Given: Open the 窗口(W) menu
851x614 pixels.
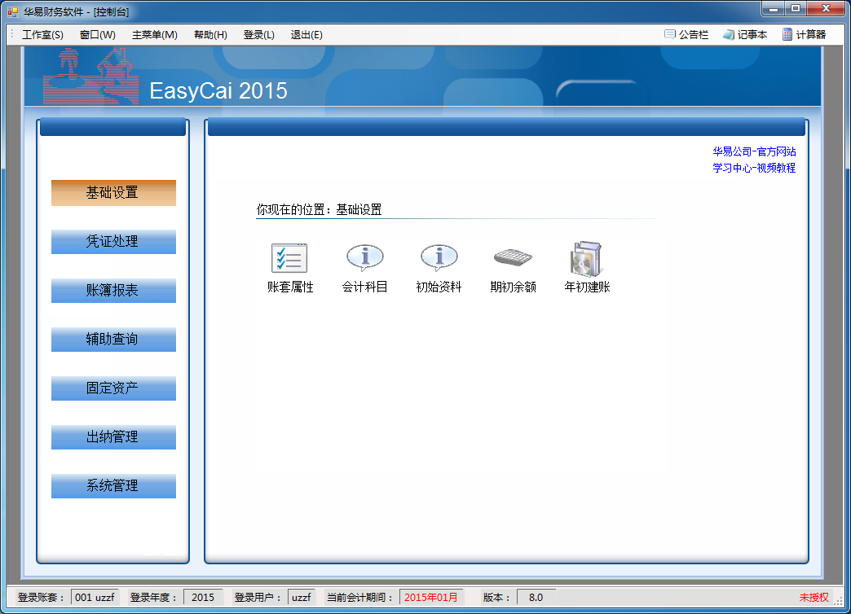Looking at the screenshot, I should point(98,35).
